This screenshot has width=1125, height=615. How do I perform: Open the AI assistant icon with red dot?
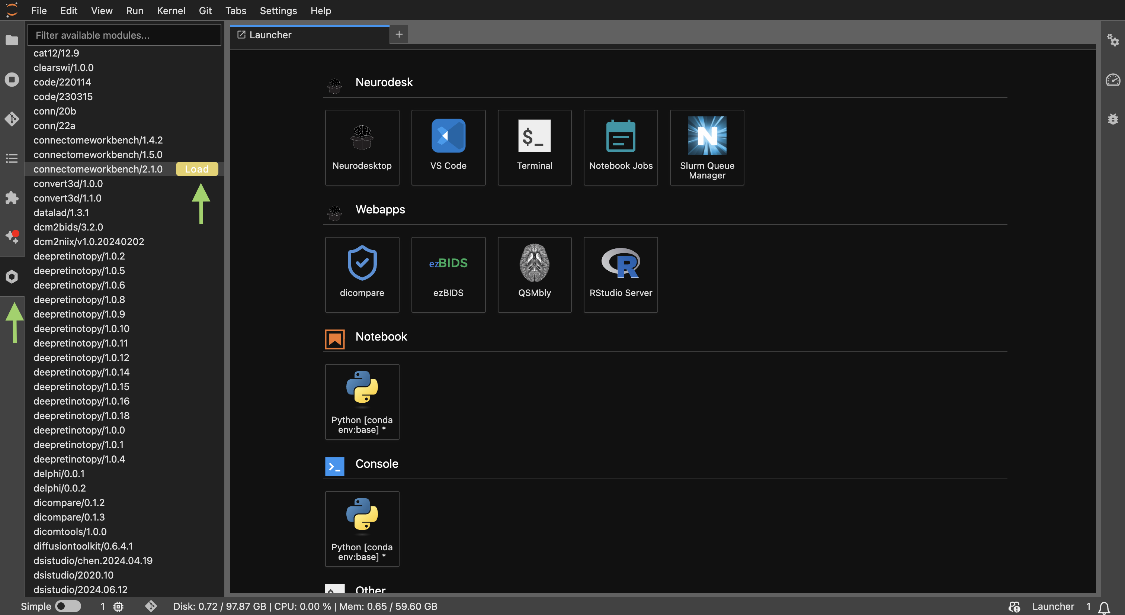[x=12, y=236]
